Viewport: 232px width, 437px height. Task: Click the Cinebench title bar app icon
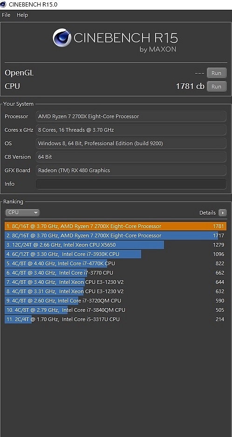coord(3,4)
